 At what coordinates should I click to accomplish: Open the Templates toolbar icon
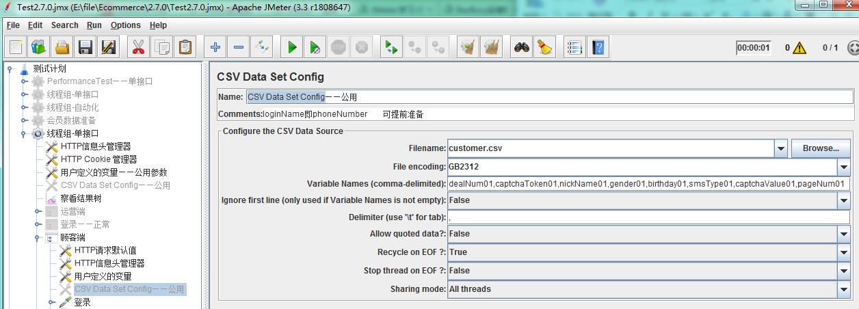[39, 48]
